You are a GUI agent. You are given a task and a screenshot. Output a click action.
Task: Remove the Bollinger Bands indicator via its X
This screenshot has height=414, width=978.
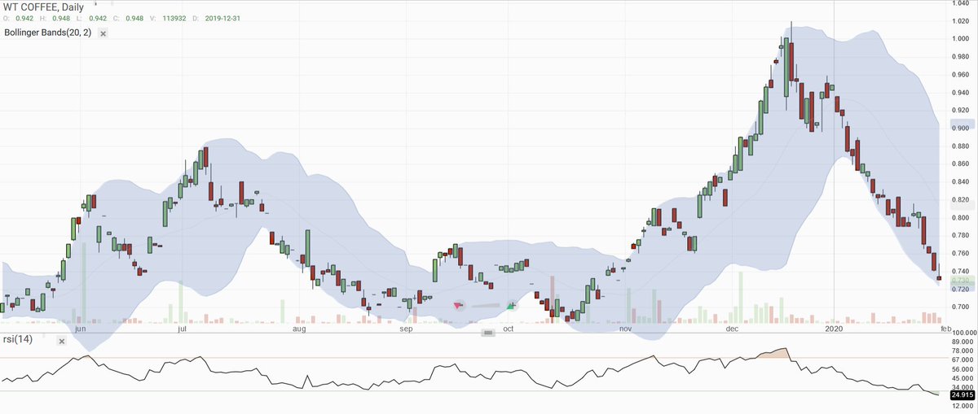[103, 33]
